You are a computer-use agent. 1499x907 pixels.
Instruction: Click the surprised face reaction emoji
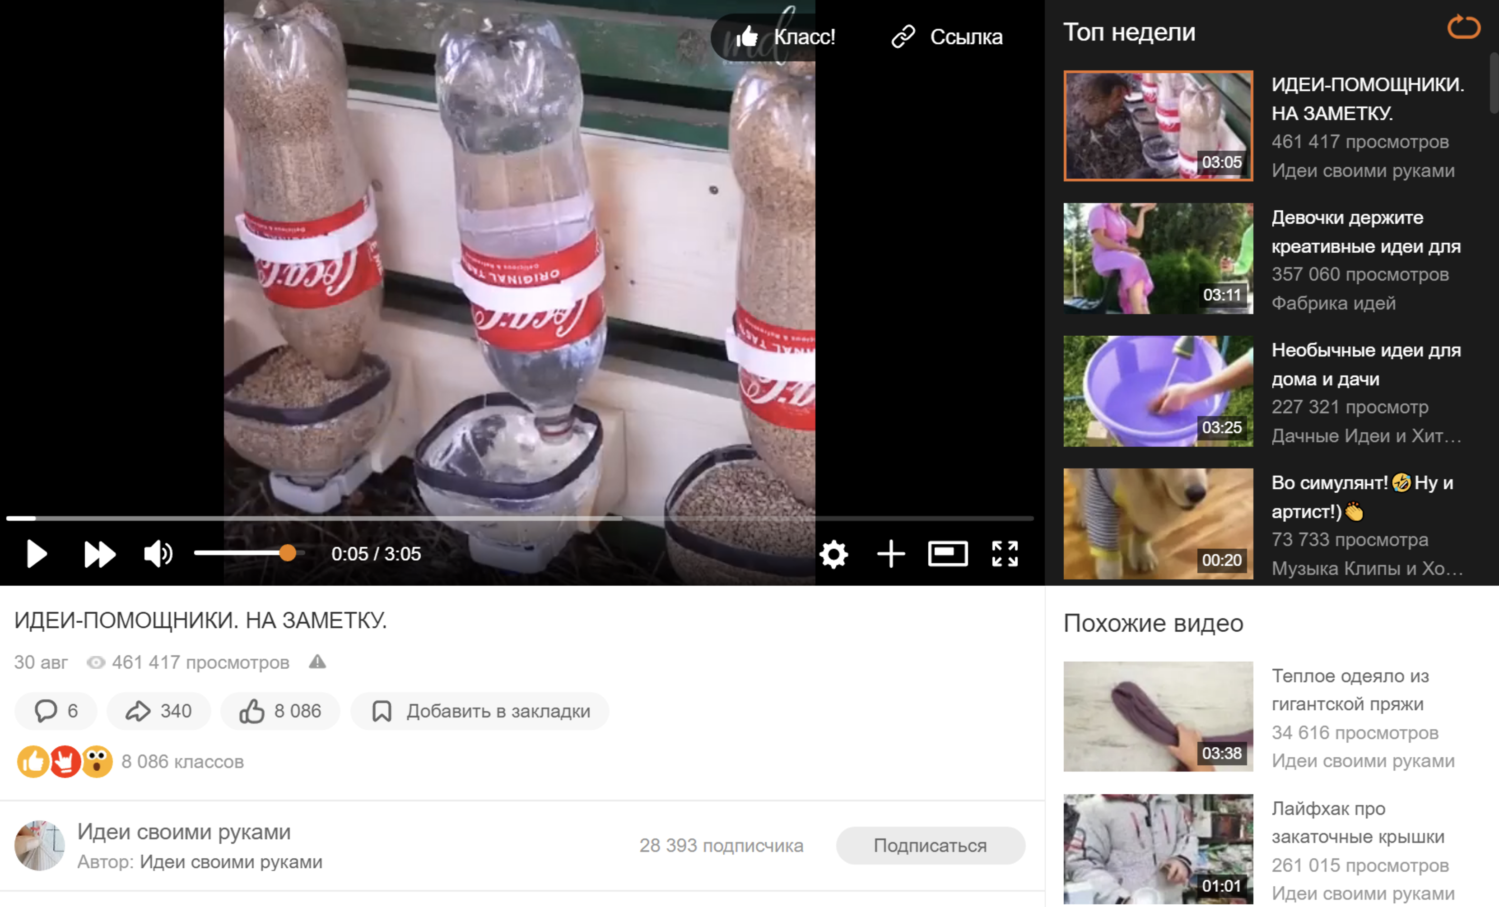98,761
